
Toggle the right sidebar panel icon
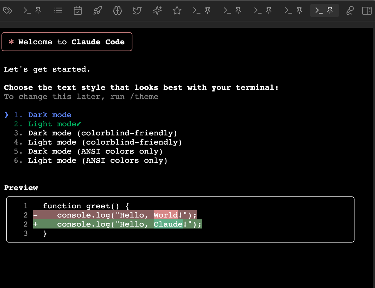[367, 11]
